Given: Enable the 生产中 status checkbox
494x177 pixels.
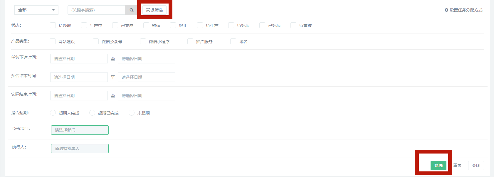Looking at the screenshot, I should 84,26.
